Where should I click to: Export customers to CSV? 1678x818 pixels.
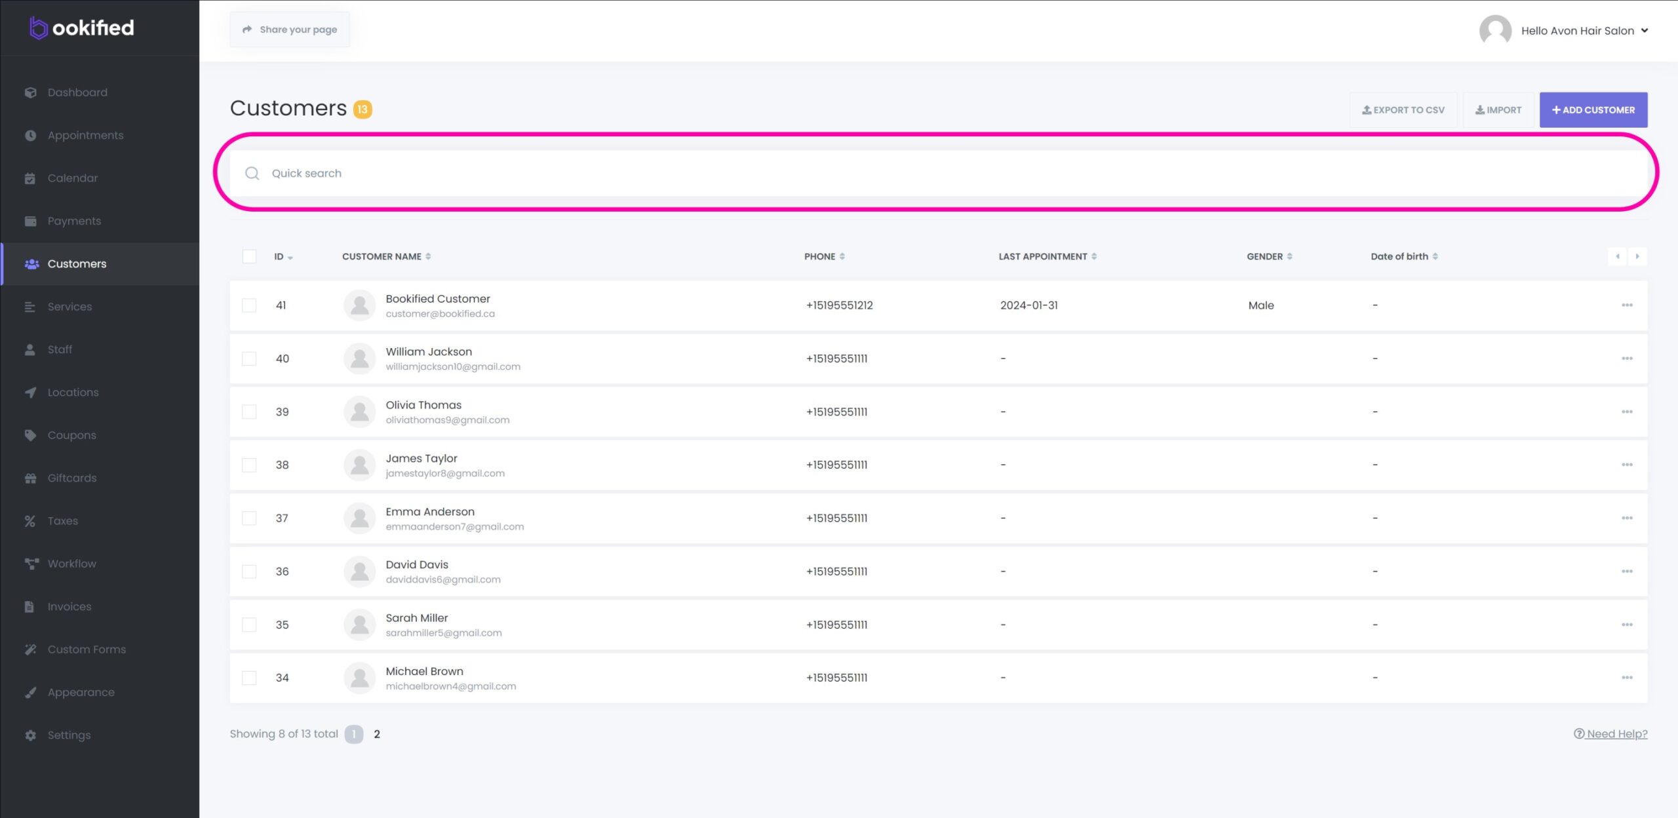[1403, 110]
